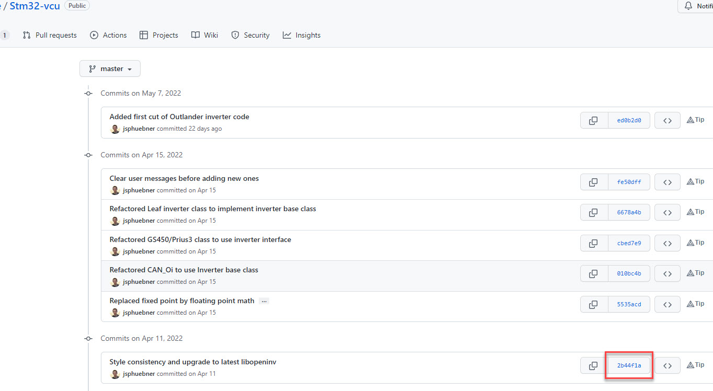Copy the SHA of commit 2b44f1a
The image size is (713, 391).
[594, 365]
